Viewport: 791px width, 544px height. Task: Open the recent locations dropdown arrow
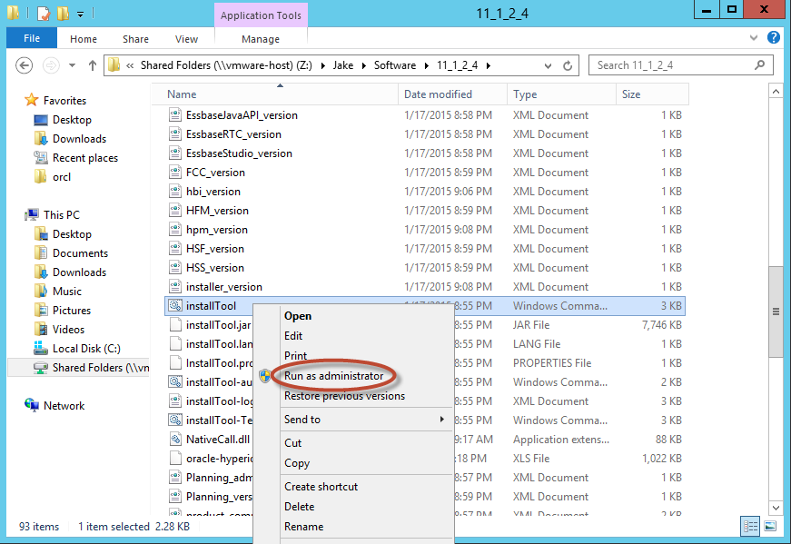coord(72,65)
